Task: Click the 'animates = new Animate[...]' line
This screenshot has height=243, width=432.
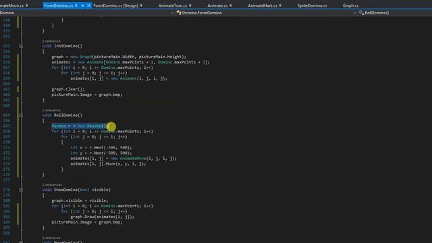Action: [130, 62]
